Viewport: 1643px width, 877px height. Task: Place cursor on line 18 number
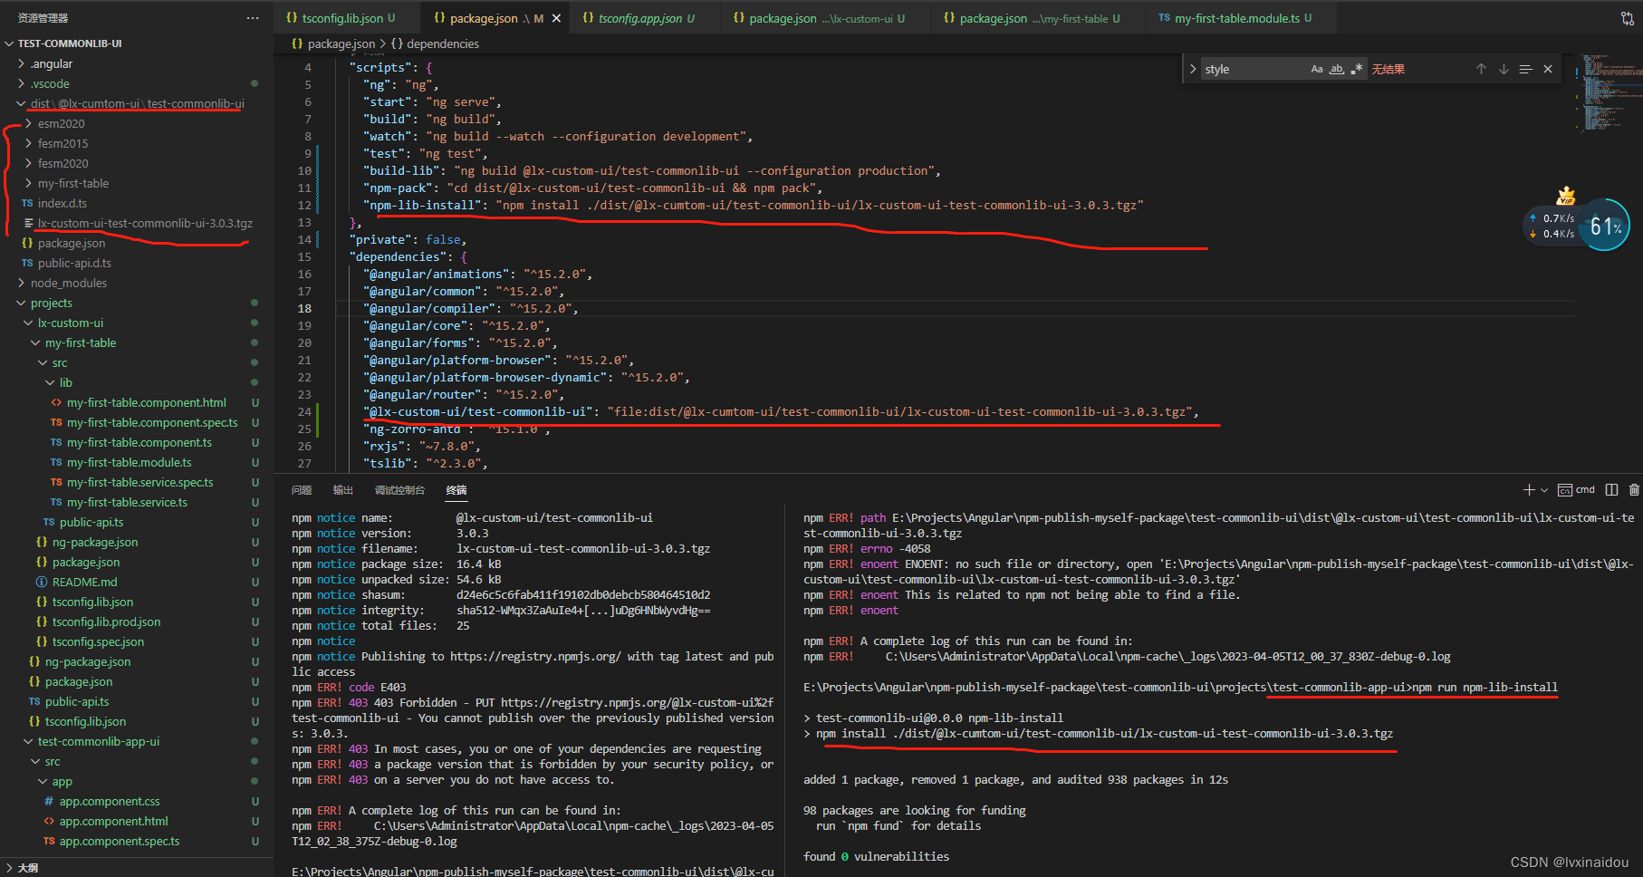(x=304, y=308)
